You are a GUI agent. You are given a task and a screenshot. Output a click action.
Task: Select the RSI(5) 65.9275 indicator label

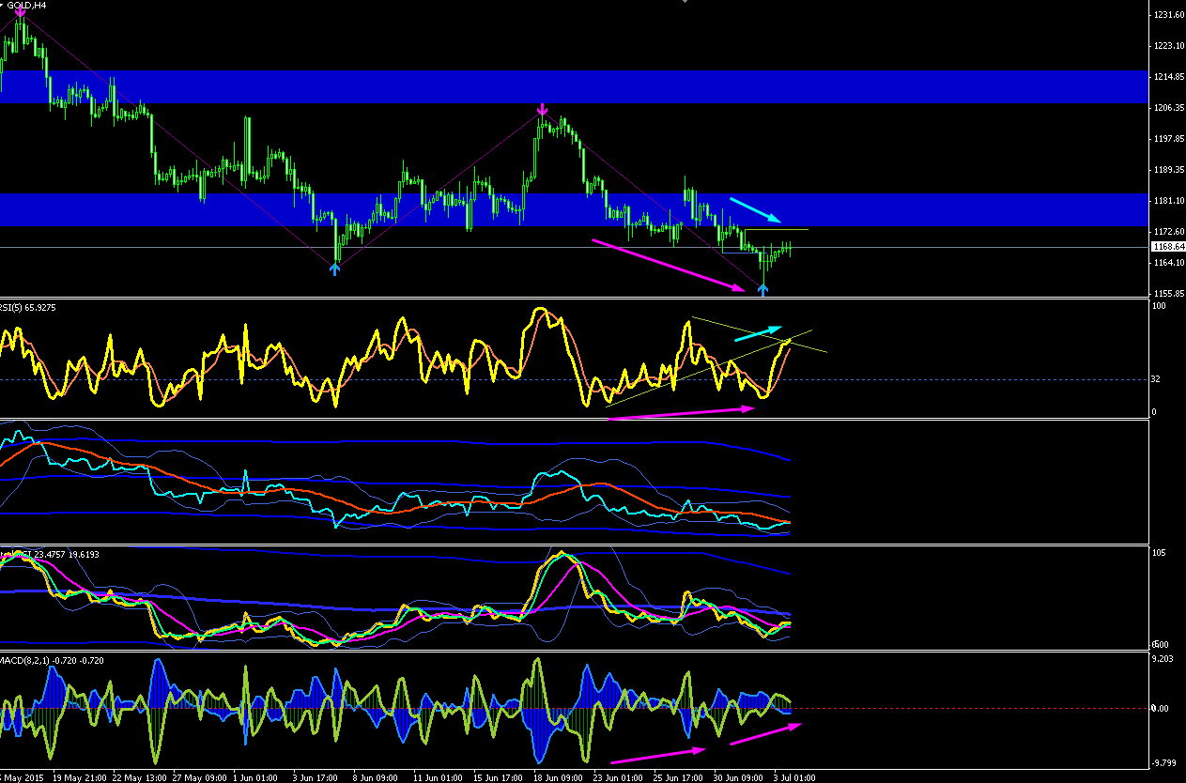point(29,307)
